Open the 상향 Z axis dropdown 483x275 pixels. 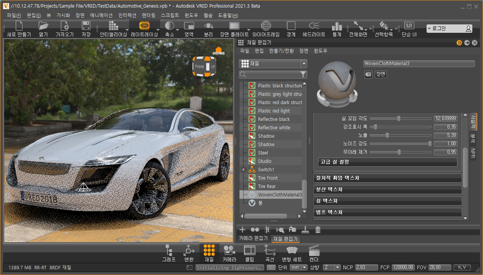click(332, 267)
